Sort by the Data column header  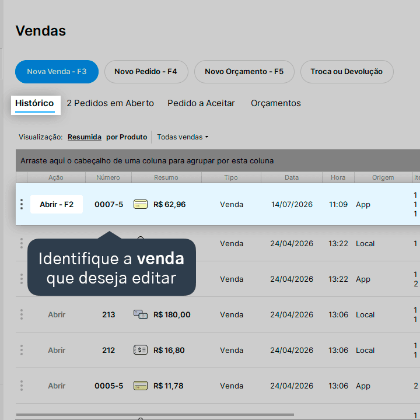click(x=292, y=177)
